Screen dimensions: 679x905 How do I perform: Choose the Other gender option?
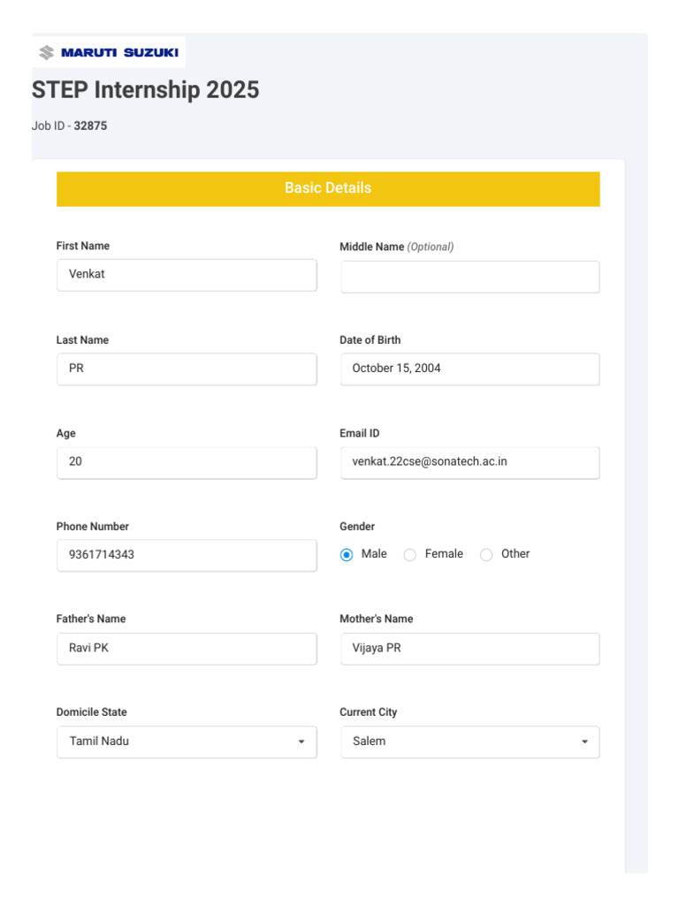click(486, 555)
